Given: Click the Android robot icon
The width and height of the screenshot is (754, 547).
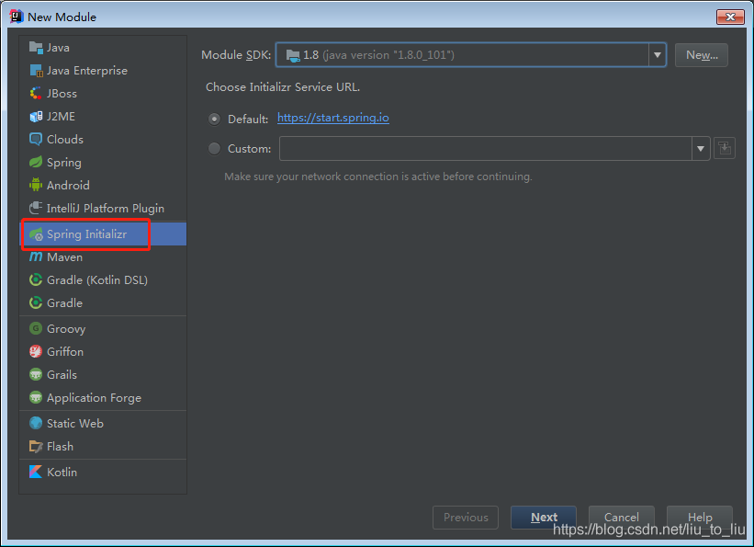Looking at the screenshot, I should pyautogui.click(x=36, y=185).
